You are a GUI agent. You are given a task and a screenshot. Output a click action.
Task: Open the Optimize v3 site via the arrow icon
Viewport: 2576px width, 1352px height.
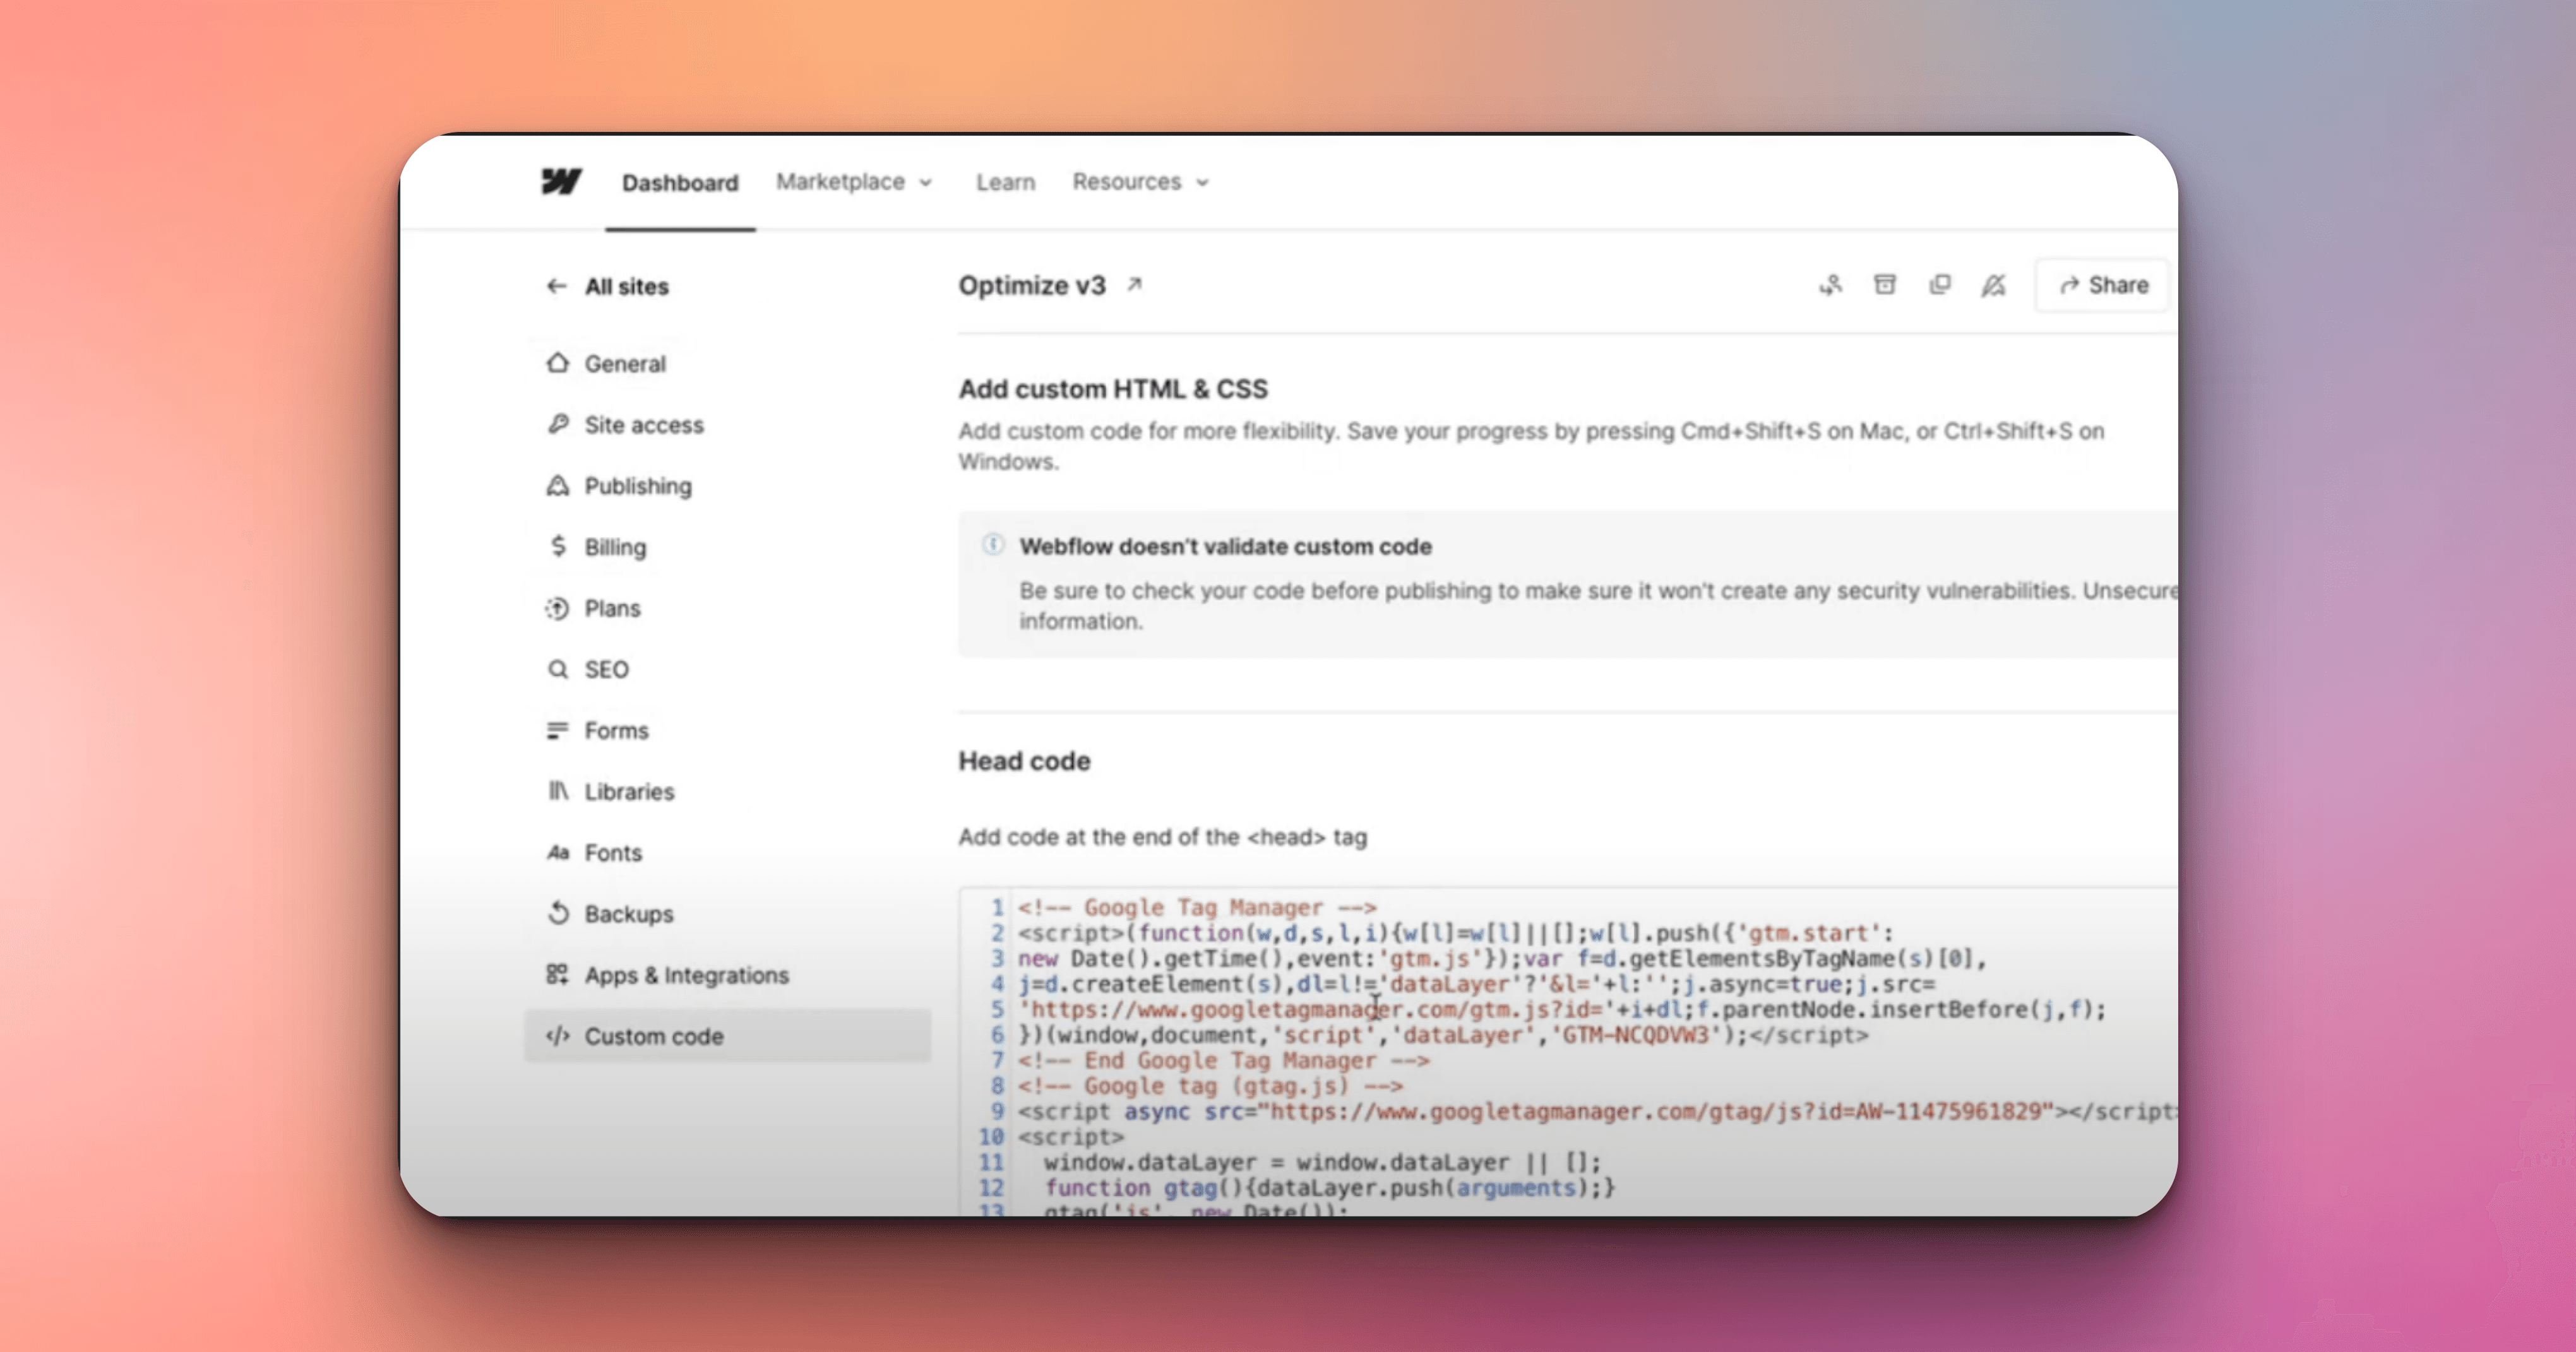pos(1134,285)
